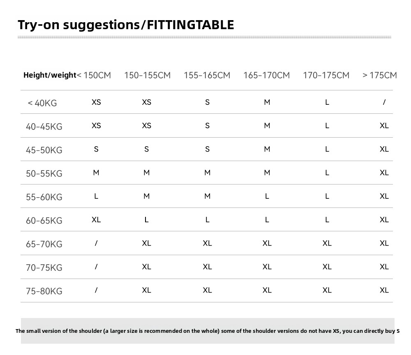Select the '65-70KG' row label
The image size is (411, 355).
(44, 244)
